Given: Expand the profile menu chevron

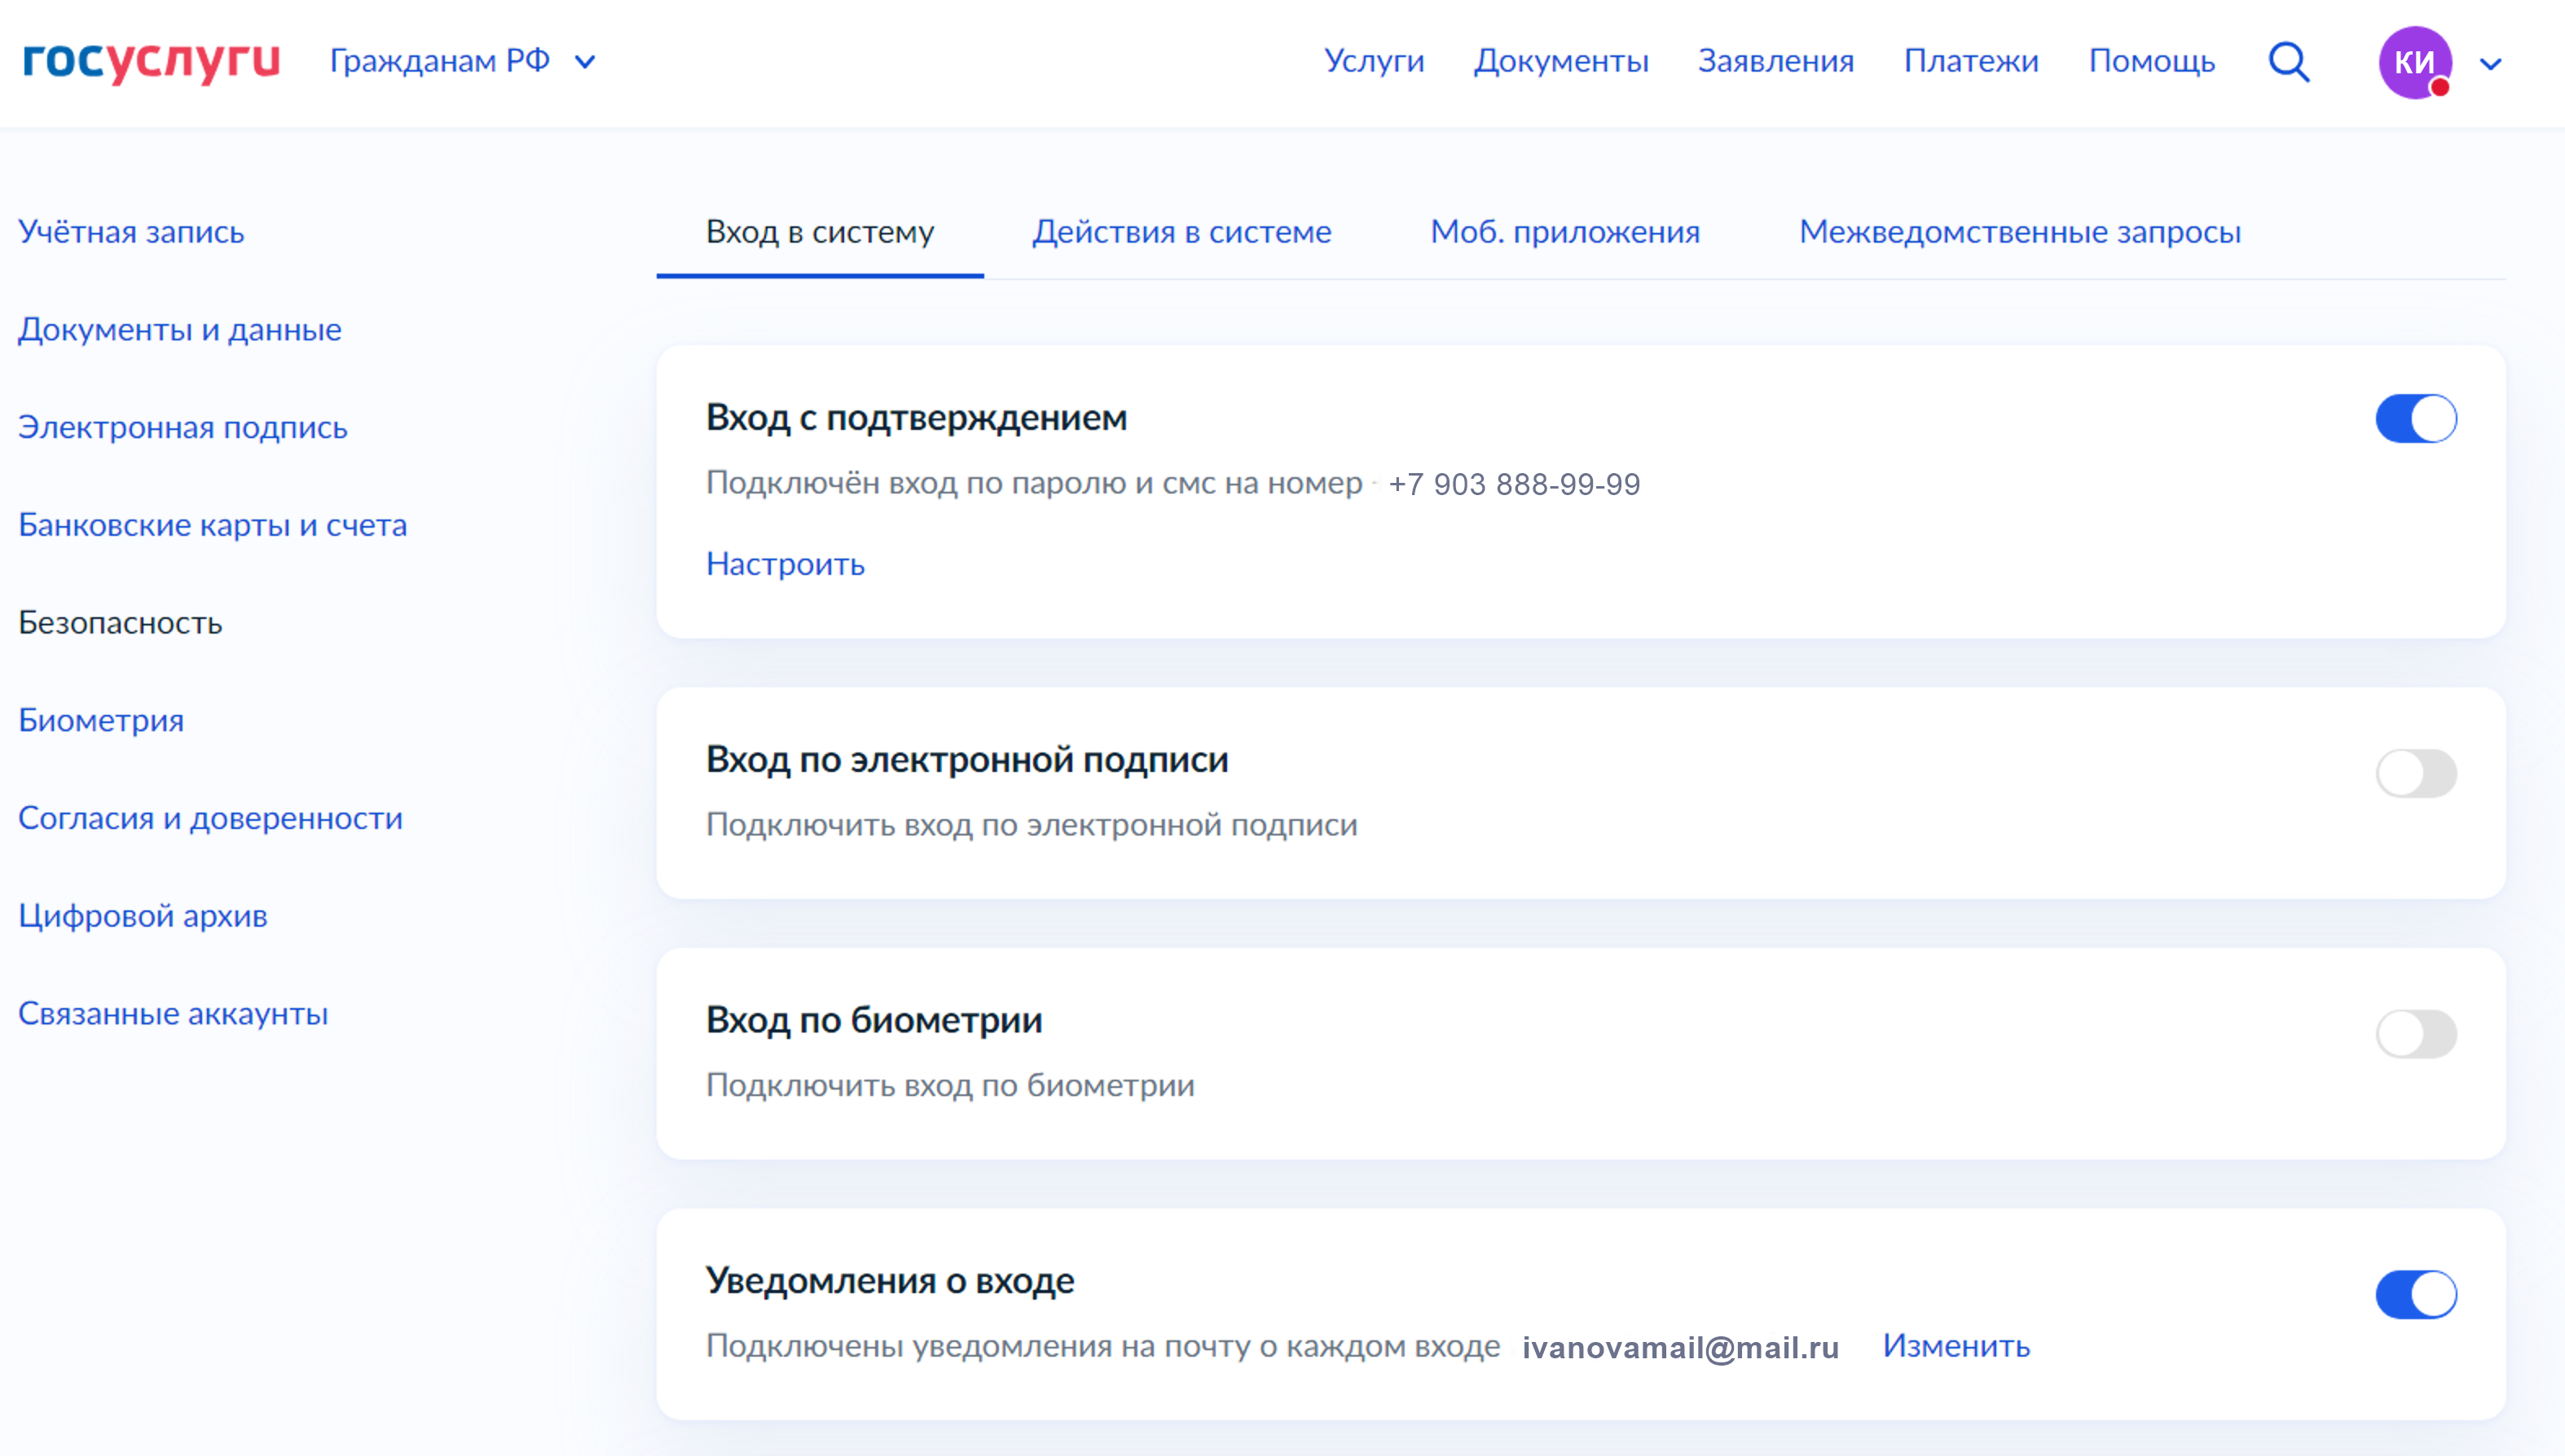Looking at the screenshot, I should pos(2491,64).
